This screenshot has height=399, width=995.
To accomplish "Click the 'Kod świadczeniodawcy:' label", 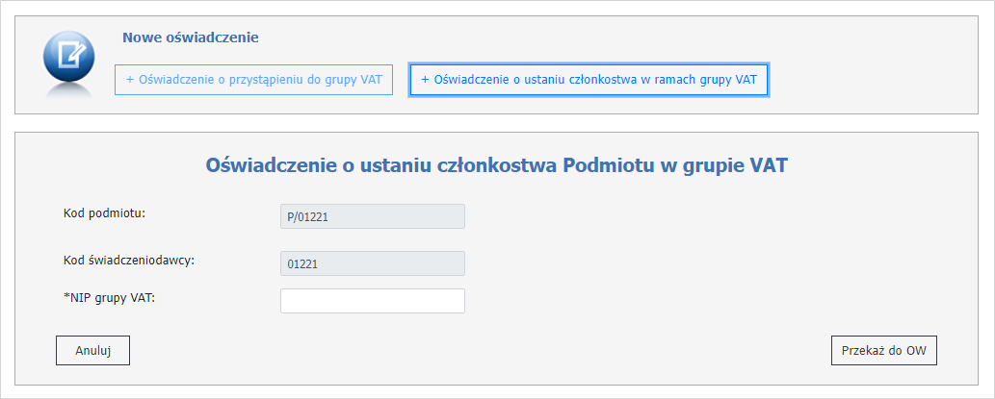I will 129,260.
